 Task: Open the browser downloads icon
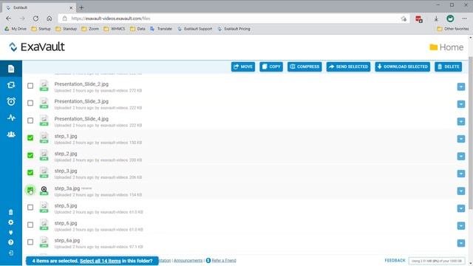click(436, 18)
